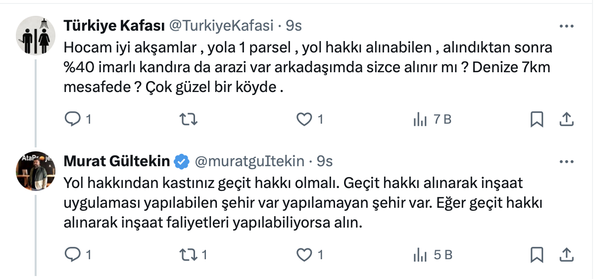View analytics of Türkiye Kafası's tweet
595x279 pixels.
click(420, 119)
